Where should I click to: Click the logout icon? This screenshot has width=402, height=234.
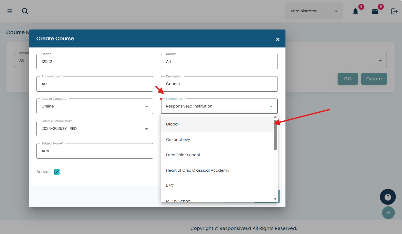tap(394, 11)
